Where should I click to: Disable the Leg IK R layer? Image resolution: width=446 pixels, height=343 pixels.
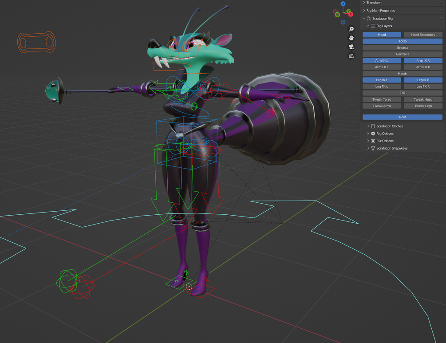[x=423, y=80]
